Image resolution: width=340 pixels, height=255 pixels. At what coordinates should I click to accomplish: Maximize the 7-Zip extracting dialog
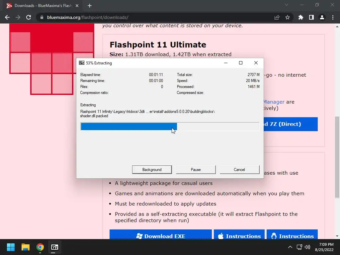pyautogui.click(x=241, y=63)
